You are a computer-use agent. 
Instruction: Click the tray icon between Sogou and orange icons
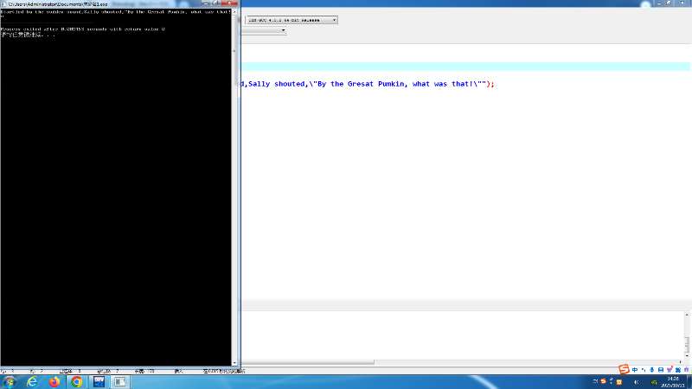tap(612, 380)
